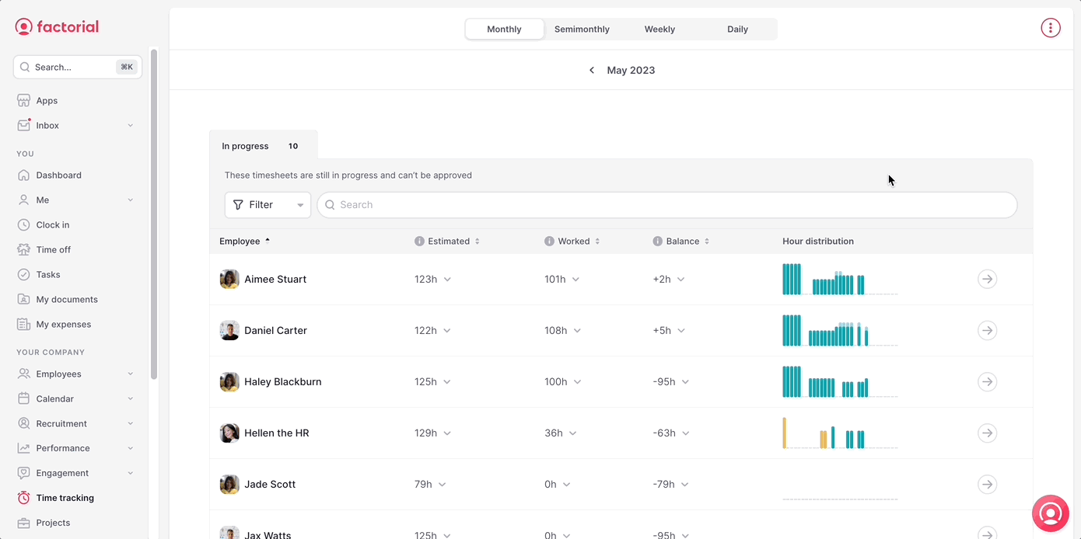Navigate to Recruitment
The height and width of the screenshot is (539, 1081).
click(65, 423)
